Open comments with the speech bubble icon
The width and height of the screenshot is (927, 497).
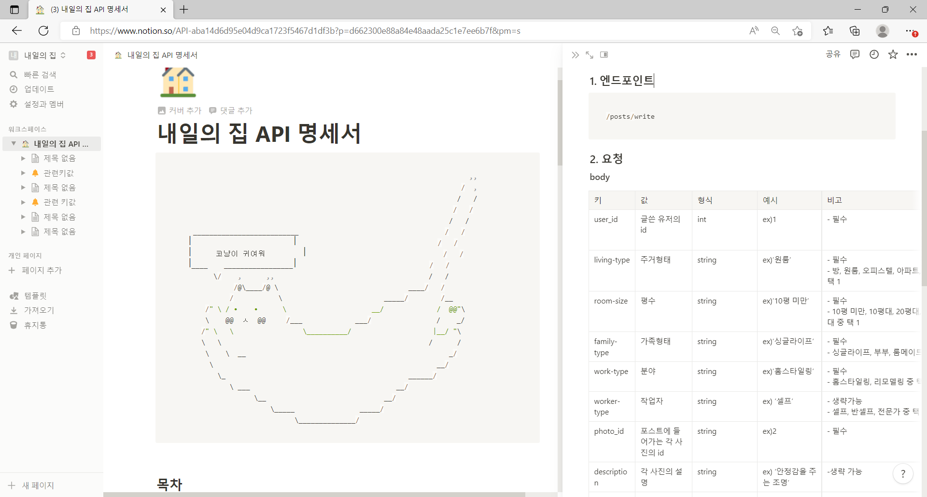coord(855,55)
